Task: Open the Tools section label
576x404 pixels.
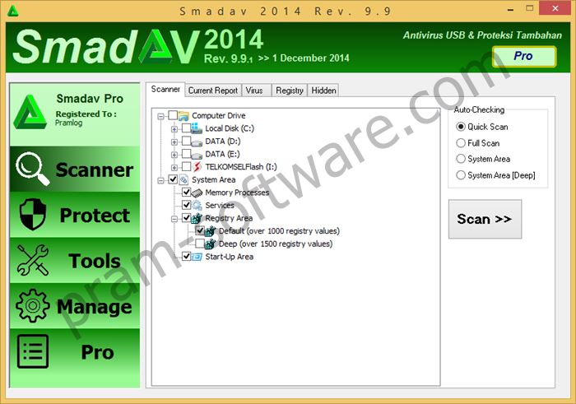Action: [x=95, y=261]
